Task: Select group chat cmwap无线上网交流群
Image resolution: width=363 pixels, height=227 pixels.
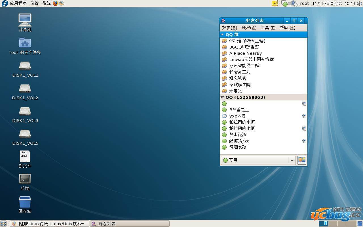Action: click(263, 60)
